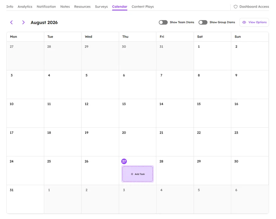Select Wednesday August 5
The image size is (276, 219).
pyautogui.click(x=100, y=85)
